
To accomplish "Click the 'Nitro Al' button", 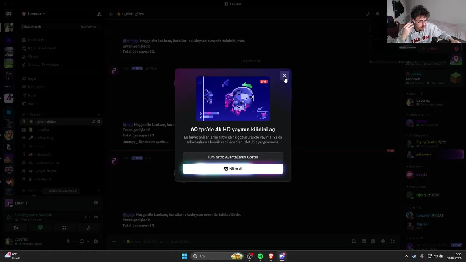I will pyautogui.click(x=233, y=169).
